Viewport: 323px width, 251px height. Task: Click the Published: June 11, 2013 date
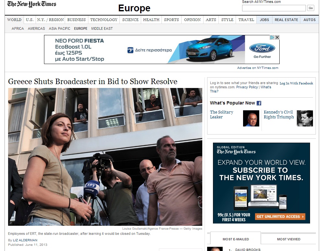[x=28, y=245]
